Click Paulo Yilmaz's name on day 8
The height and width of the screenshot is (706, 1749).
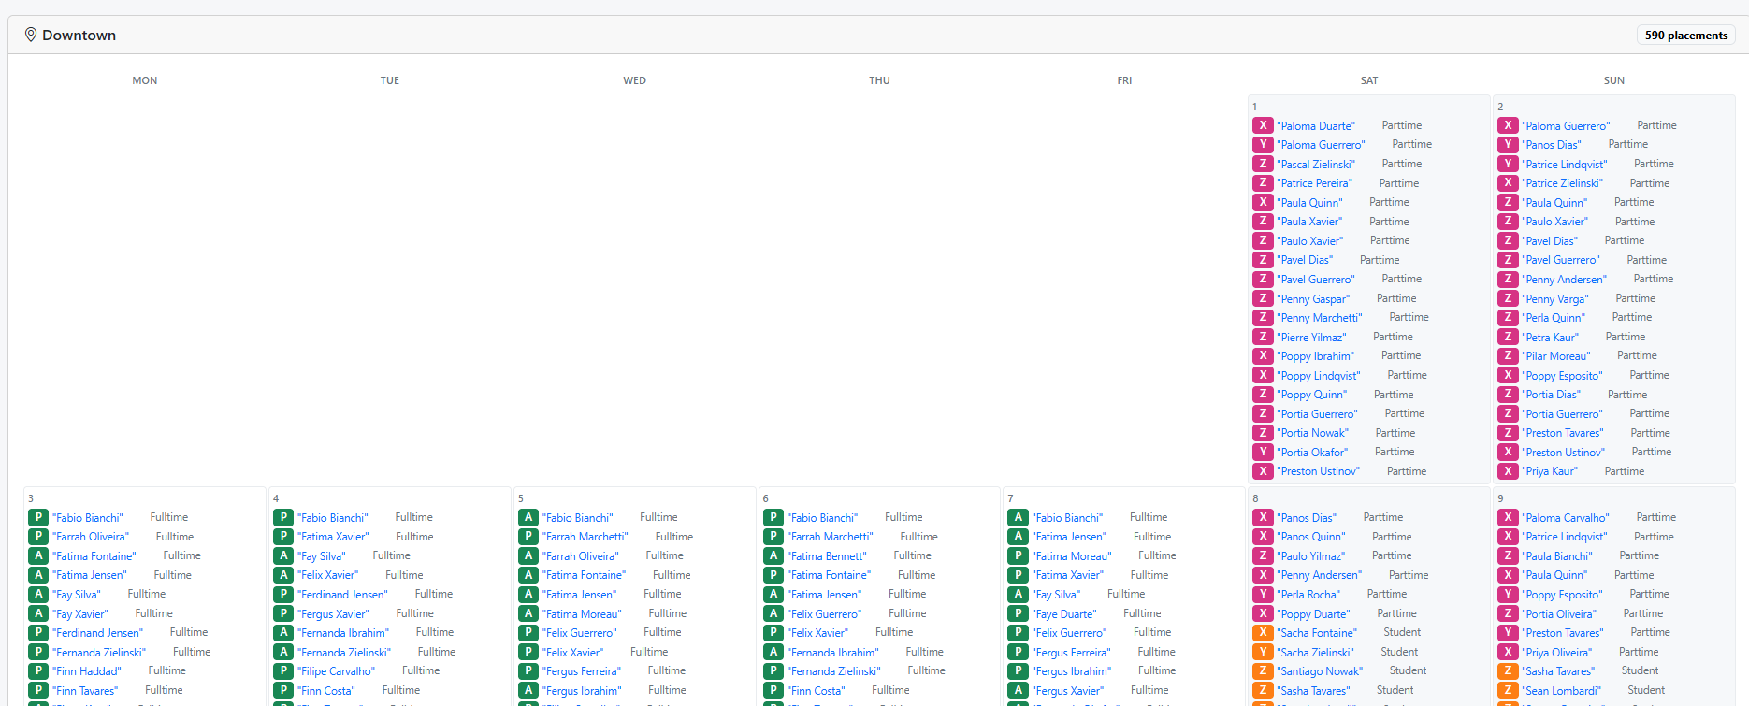pyautogui.click(x=1310, y=555)
